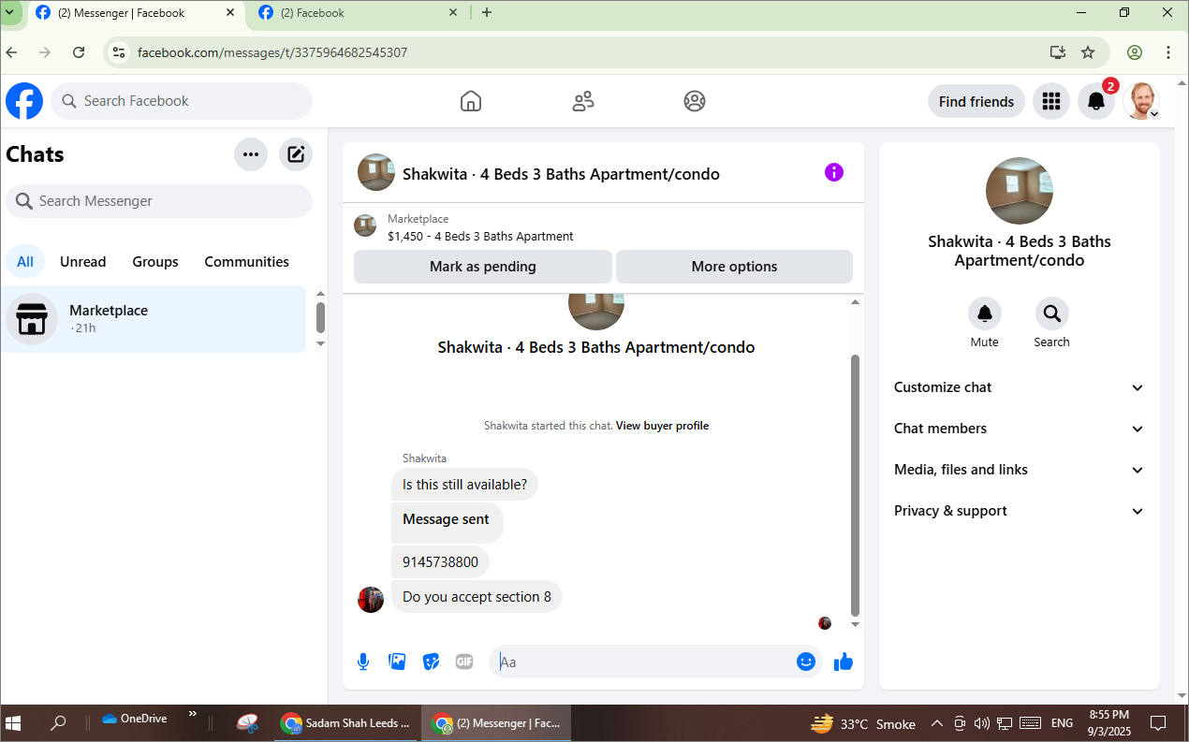This screenshot has height=742, width=1189.
Task: Open the Facebook menu grid icon
Action: click(1051, 101)
